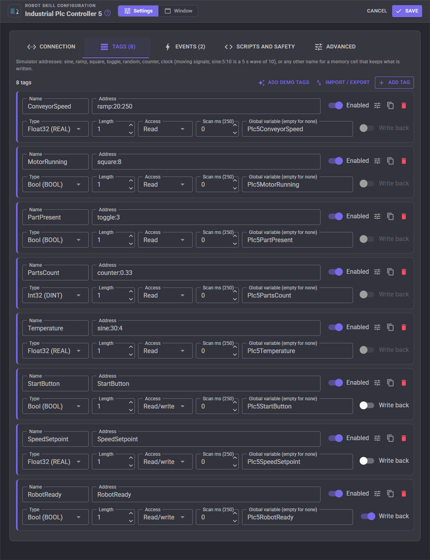The width and height of the screenshot is (430, 560).
Task: Edit the Temperature address field sine:30:4
Action: (x=206, y=328)
